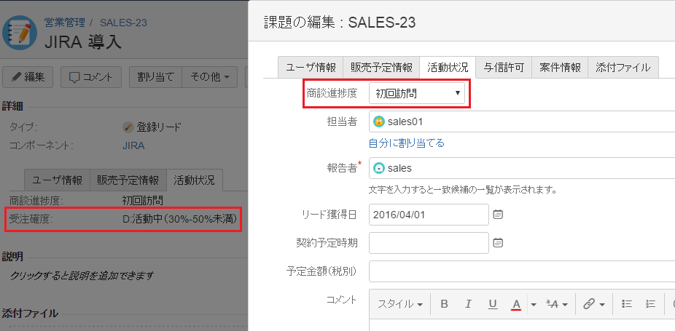The image size is (675, 331).
Task: Click the 自分に割り当てる link
Action: pyautogui.click(x=406, y=143)
